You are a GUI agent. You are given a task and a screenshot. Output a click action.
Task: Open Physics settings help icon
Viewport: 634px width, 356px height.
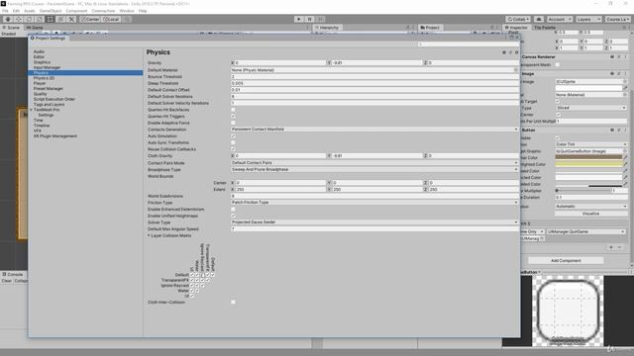coord(504,52)
